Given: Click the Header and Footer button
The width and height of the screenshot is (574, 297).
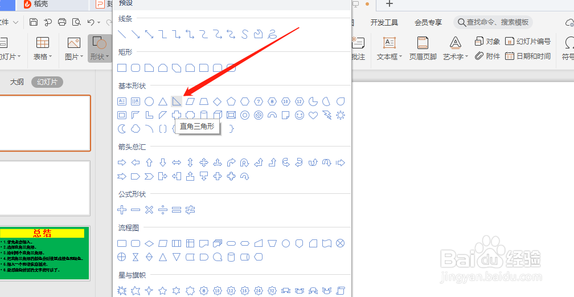Looking at the screenshot, I should click(423, 48).
